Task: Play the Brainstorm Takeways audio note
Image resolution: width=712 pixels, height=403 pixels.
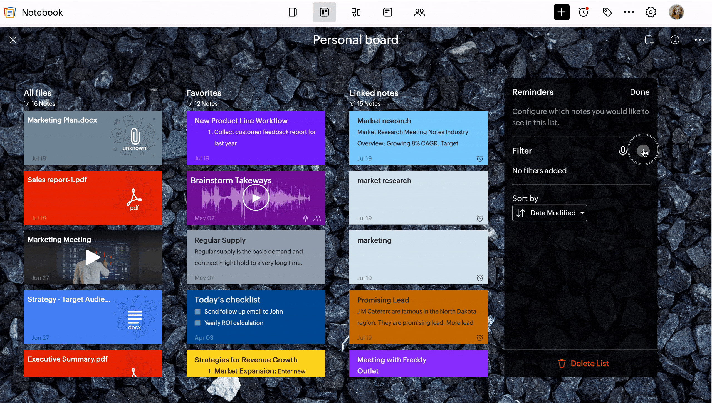Action: 256,198
